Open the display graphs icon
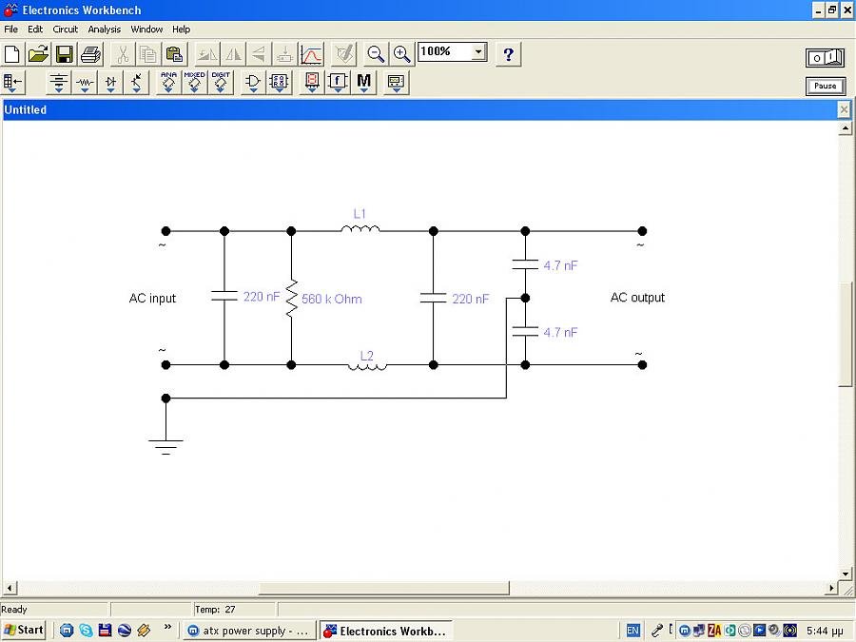This screenshot has height=642, width=856. (x=312, y=54)
